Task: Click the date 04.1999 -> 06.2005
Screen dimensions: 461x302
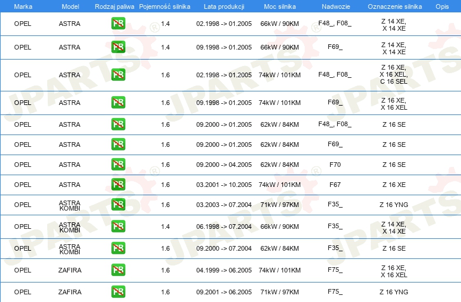Action: [224, 270]
